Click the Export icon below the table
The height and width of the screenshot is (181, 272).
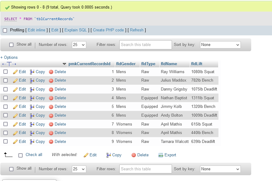(161, 155)
